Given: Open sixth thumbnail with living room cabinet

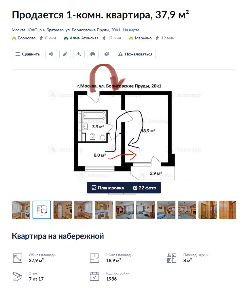Looking at the screenshot, I should pyautogui.click(x=125, y=210).
